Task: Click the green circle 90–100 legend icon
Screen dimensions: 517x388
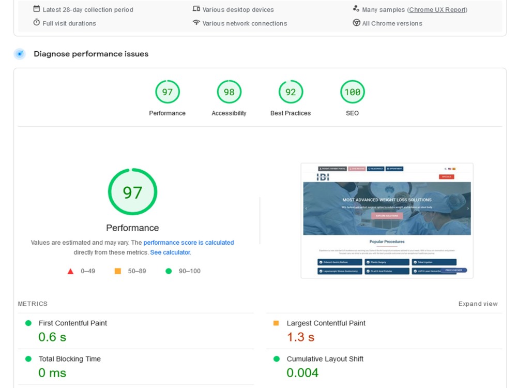Action: (169, 271)
